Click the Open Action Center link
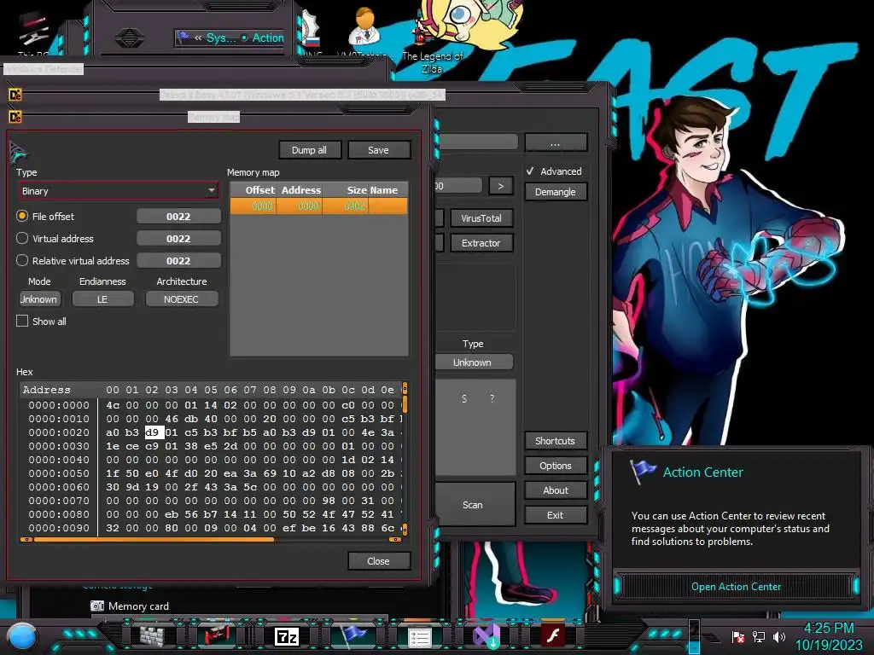874x655 pixels. tap(736, 587)
